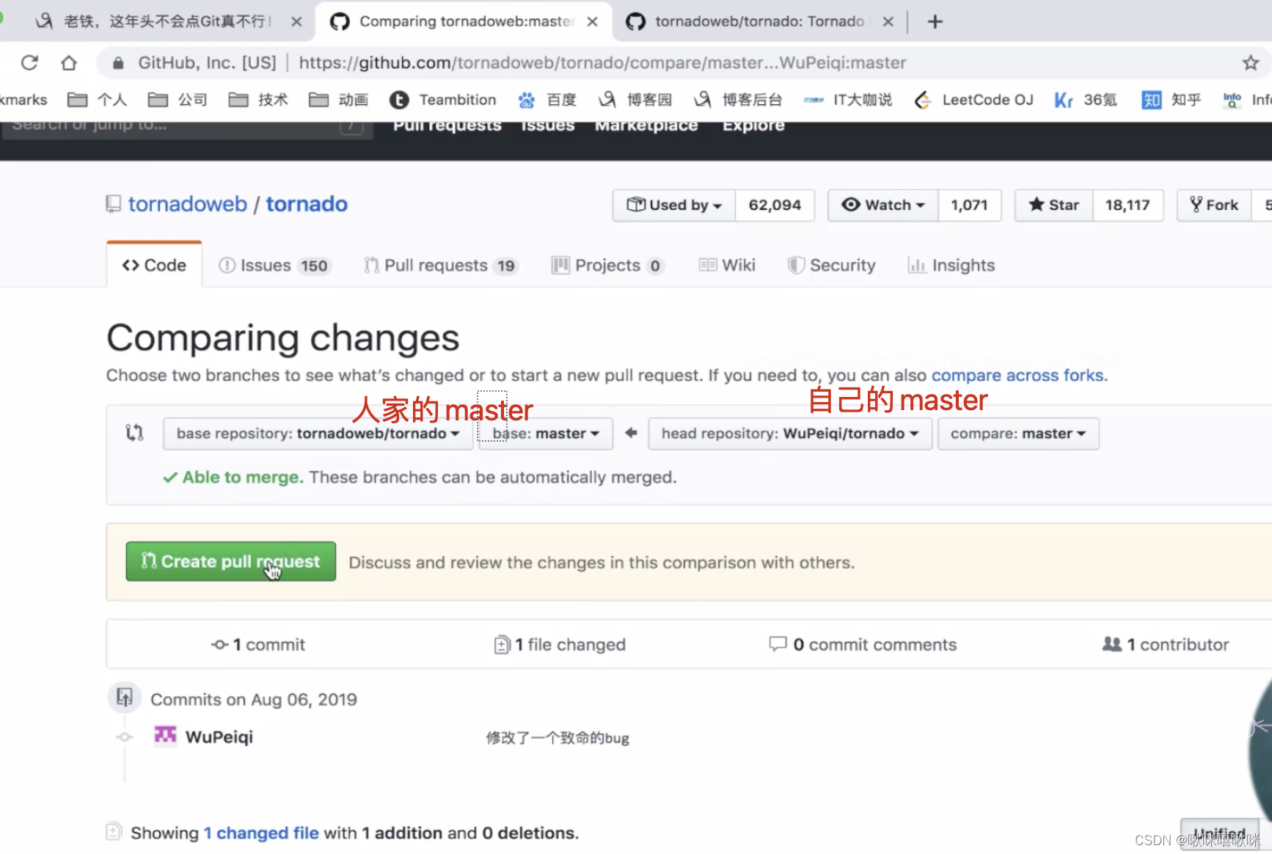Switch diff view to Unified
Image resolution: width=1272 pixels, height=854 pixels.
coord(1219,835)
